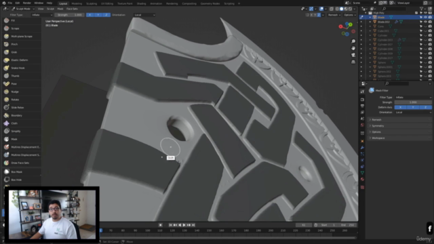Image resolution: width=434 pixels, height=244 pixels.
Task: Toggle the camera view icon in viewport
Action: (353, 55)
